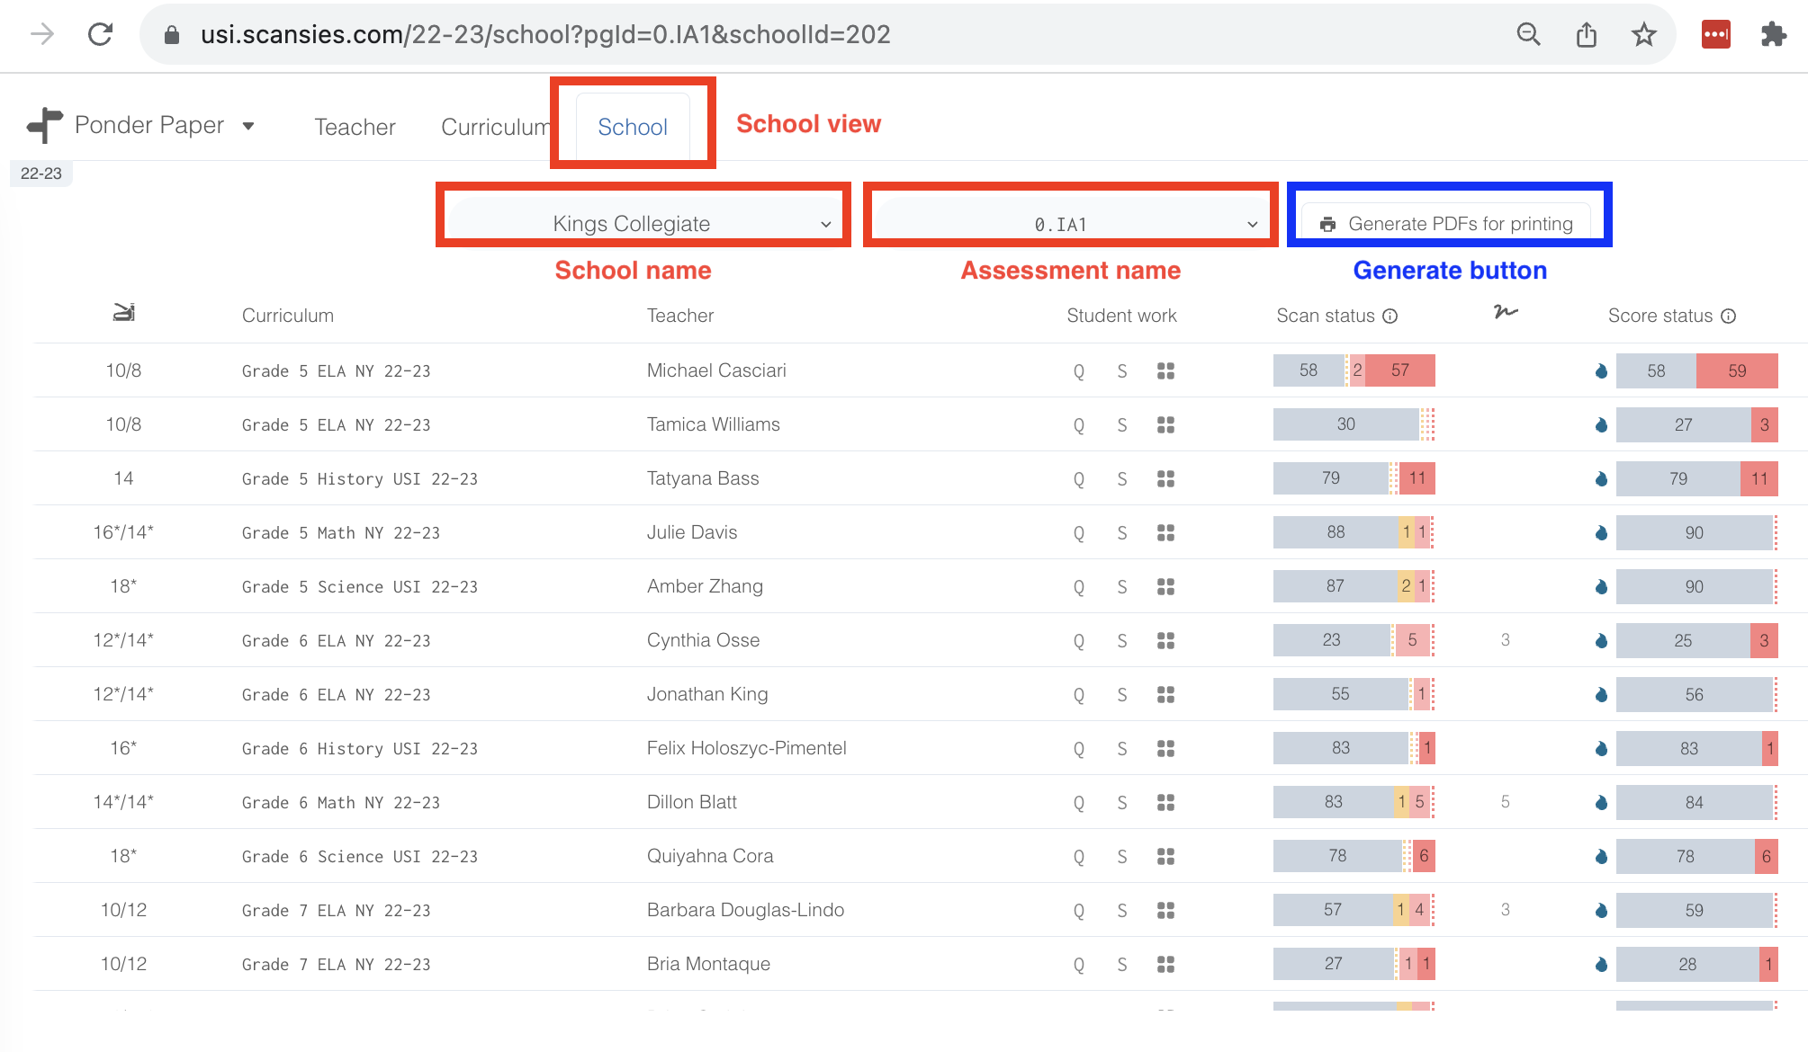The width and height of the screenshot is (1808, 1052).
Task: Reload the page using the browser refresh icon
Action: click(100, 34)
